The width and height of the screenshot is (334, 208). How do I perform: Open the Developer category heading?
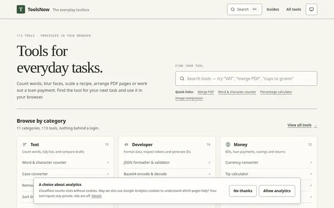142,145
